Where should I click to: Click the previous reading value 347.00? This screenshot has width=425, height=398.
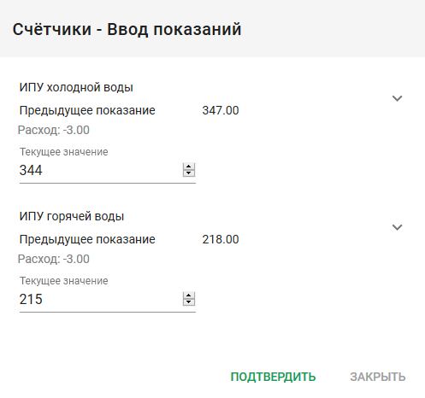coord(221,110)
